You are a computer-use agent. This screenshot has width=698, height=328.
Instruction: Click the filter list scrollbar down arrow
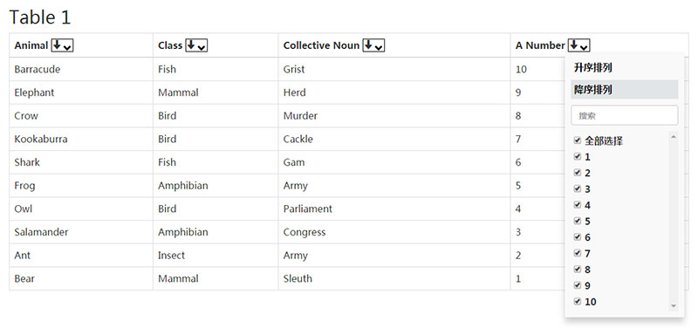[673, 305]
